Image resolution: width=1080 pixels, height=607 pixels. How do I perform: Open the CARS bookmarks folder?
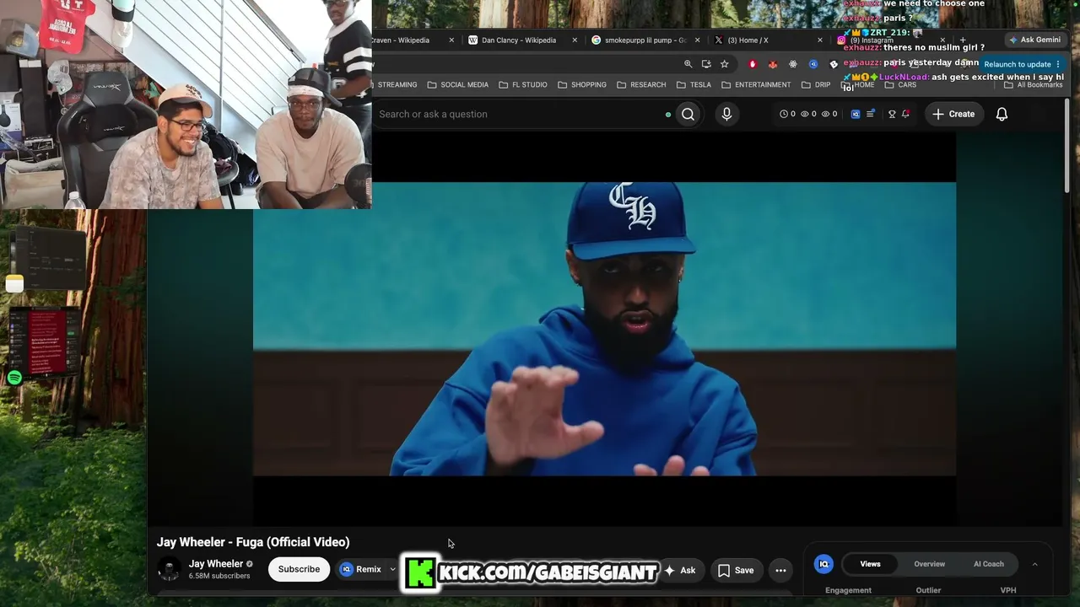click(899, 84)
